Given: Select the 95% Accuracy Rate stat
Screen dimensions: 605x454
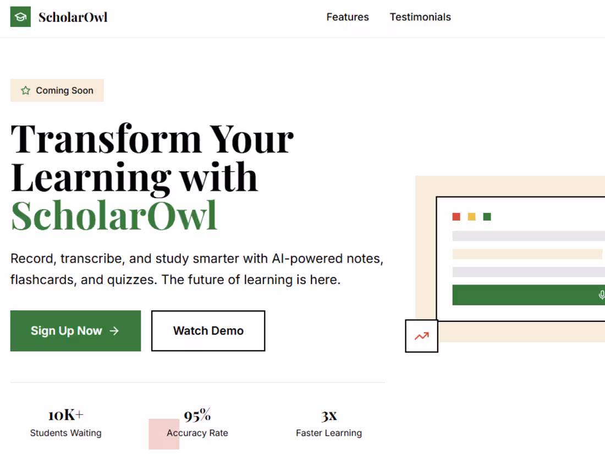Looking at the screenshot, I should pyautogui.click(x=197, y=423).
